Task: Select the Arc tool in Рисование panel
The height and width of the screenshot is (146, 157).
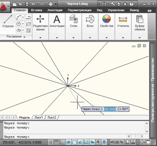Action: 18,17
